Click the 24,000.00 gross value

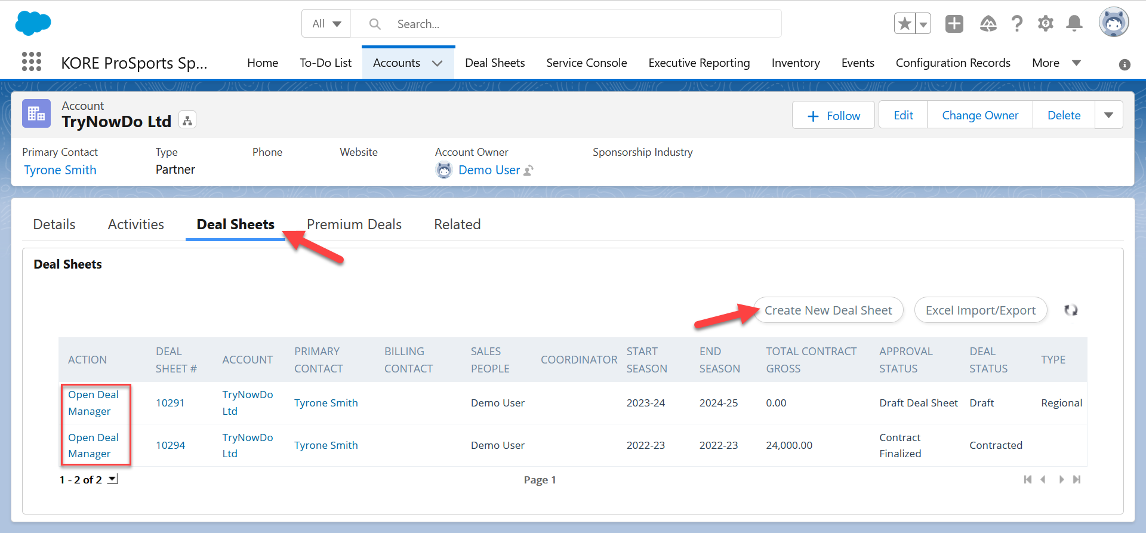point(789,445)
